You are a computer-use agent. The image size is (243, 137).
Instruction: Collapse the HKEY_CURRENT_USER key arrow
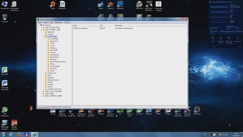(x=41, y=30)
